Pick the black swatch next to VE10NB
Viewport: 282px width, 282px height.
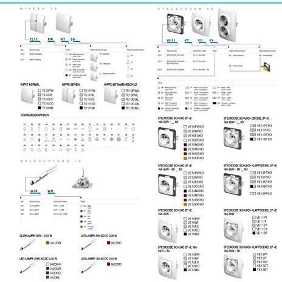pyautogui.click(x=185, y=234)
